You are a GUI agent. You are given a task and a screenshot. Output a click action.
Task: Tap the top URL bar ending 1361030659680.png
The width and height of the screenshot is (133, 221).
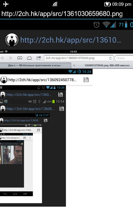click(62, 14)
